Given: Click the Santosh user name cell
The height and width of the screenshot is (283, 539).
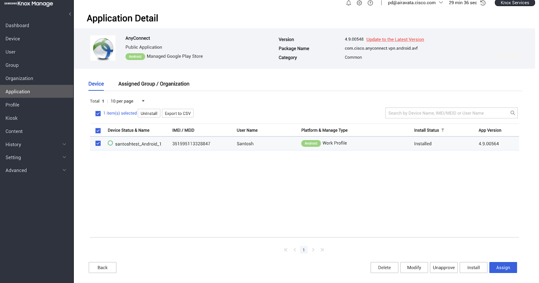Looking at the screenshot, I should tap(245, 144).
